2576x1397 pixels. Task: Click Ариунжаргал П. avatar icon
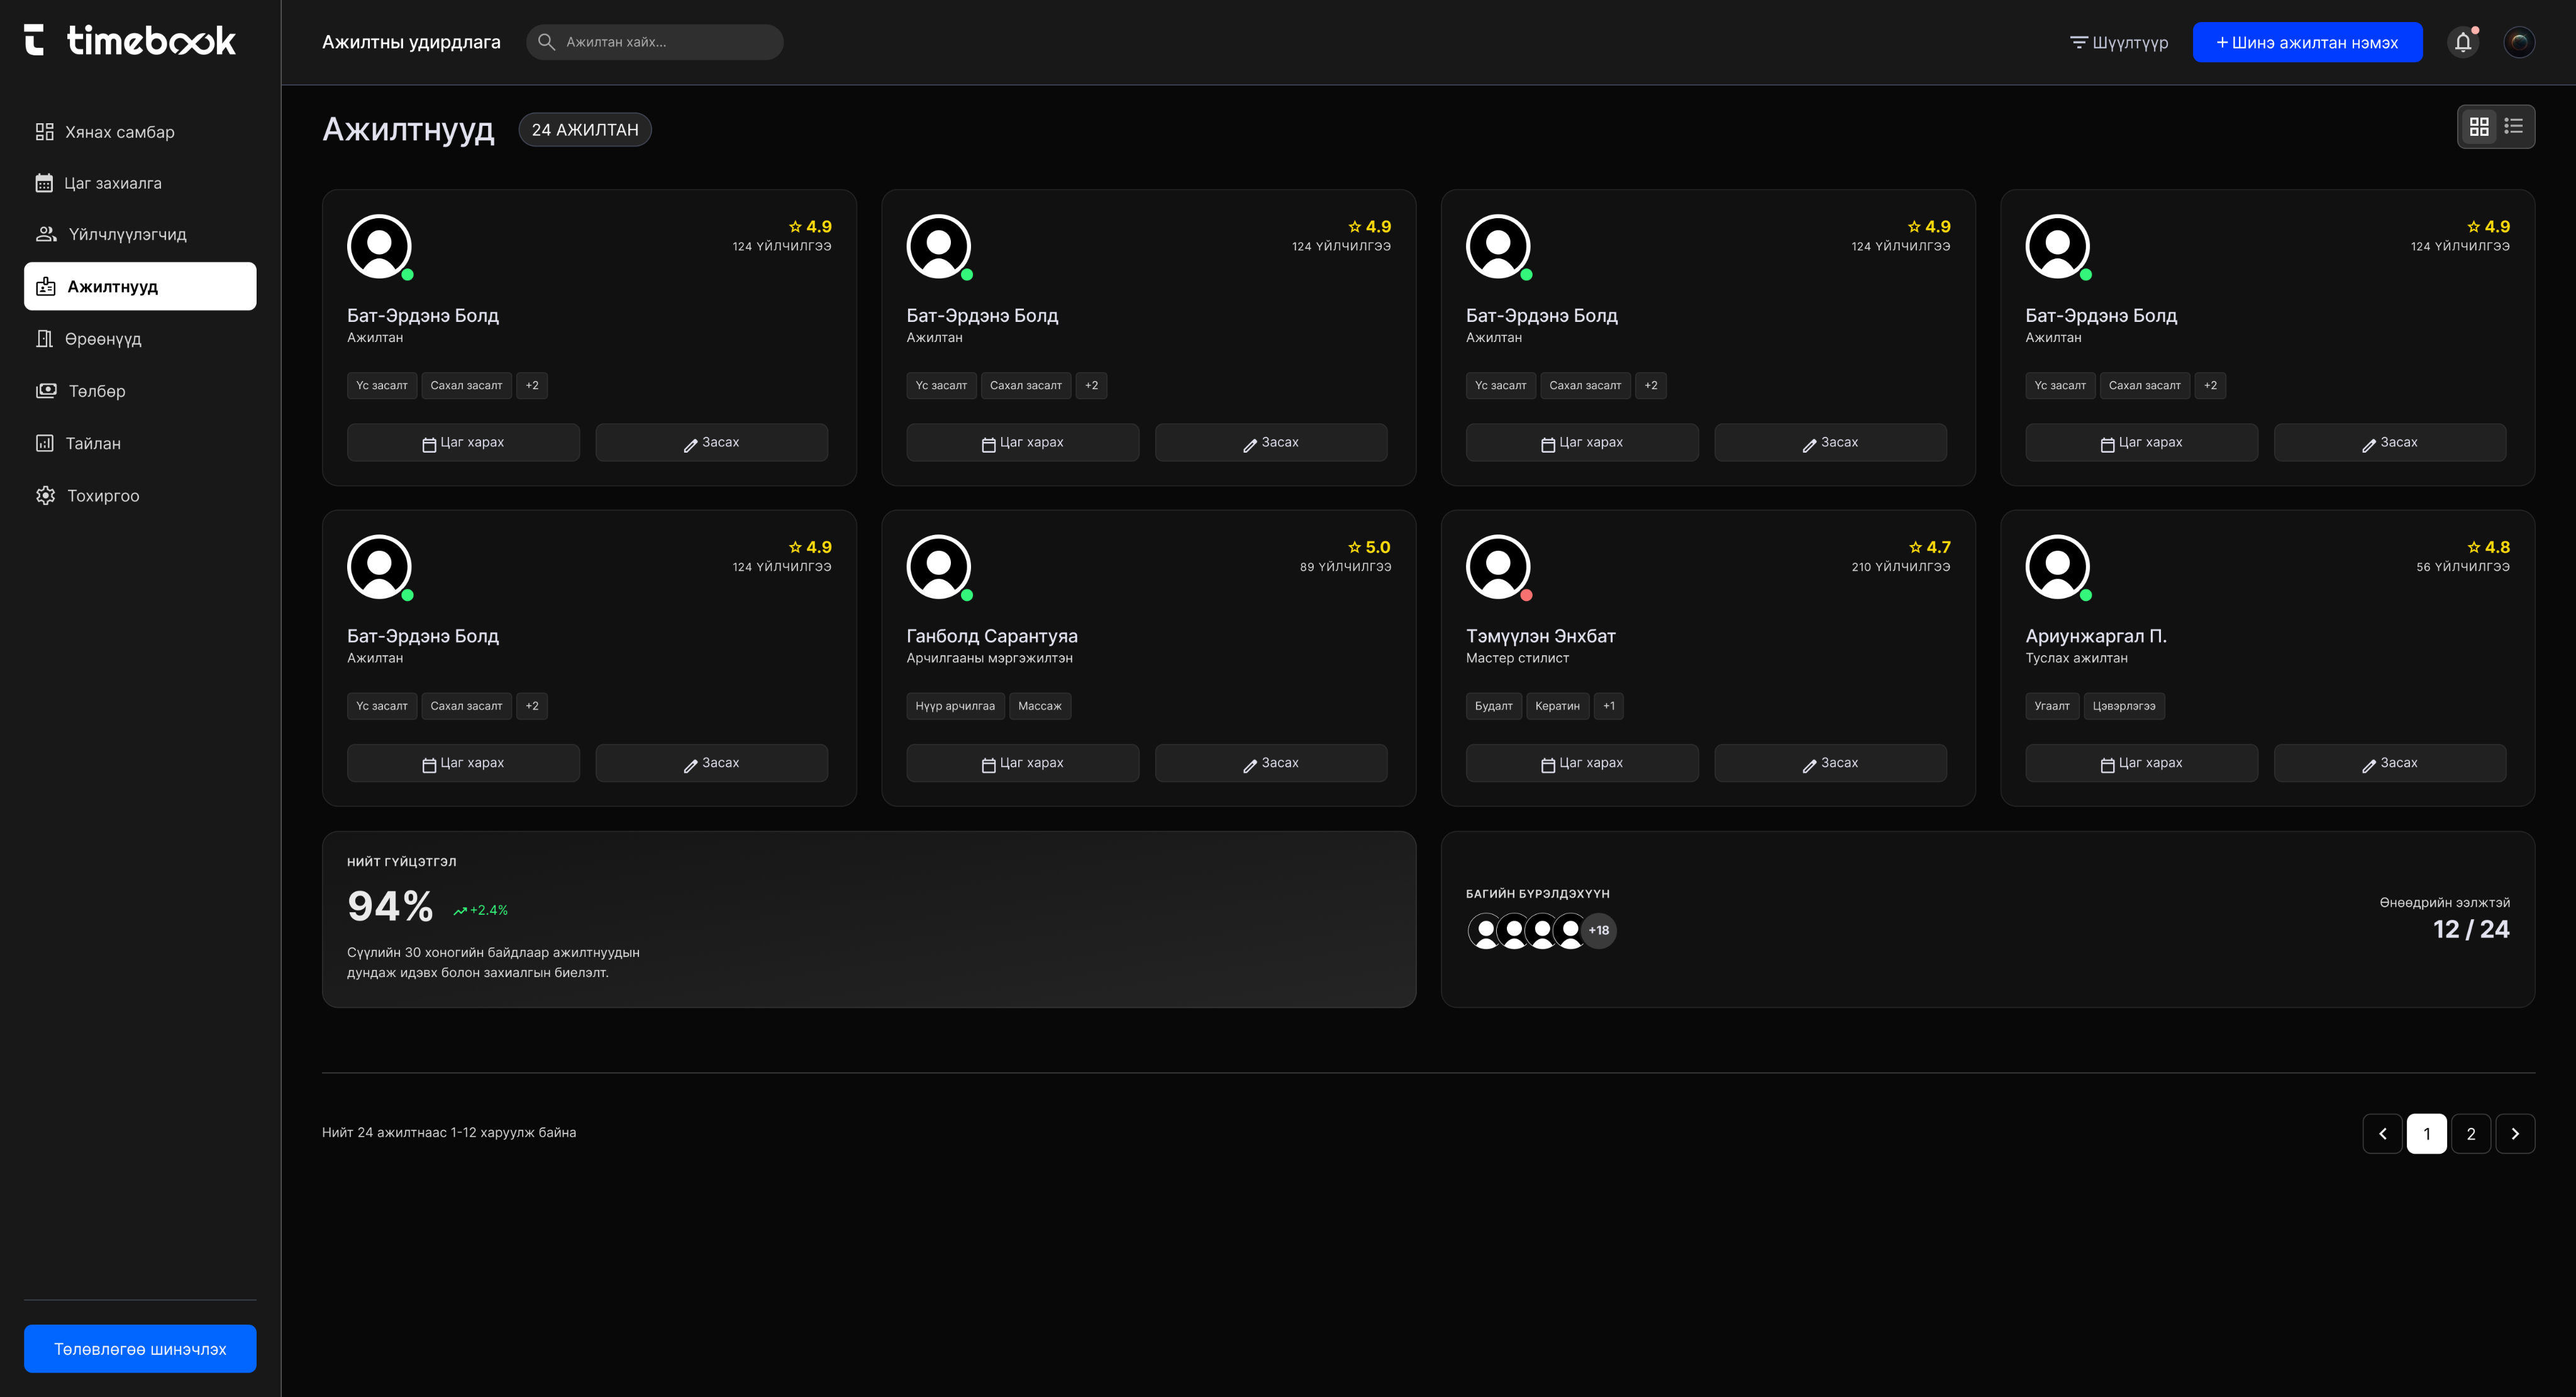pos(2057,567)
